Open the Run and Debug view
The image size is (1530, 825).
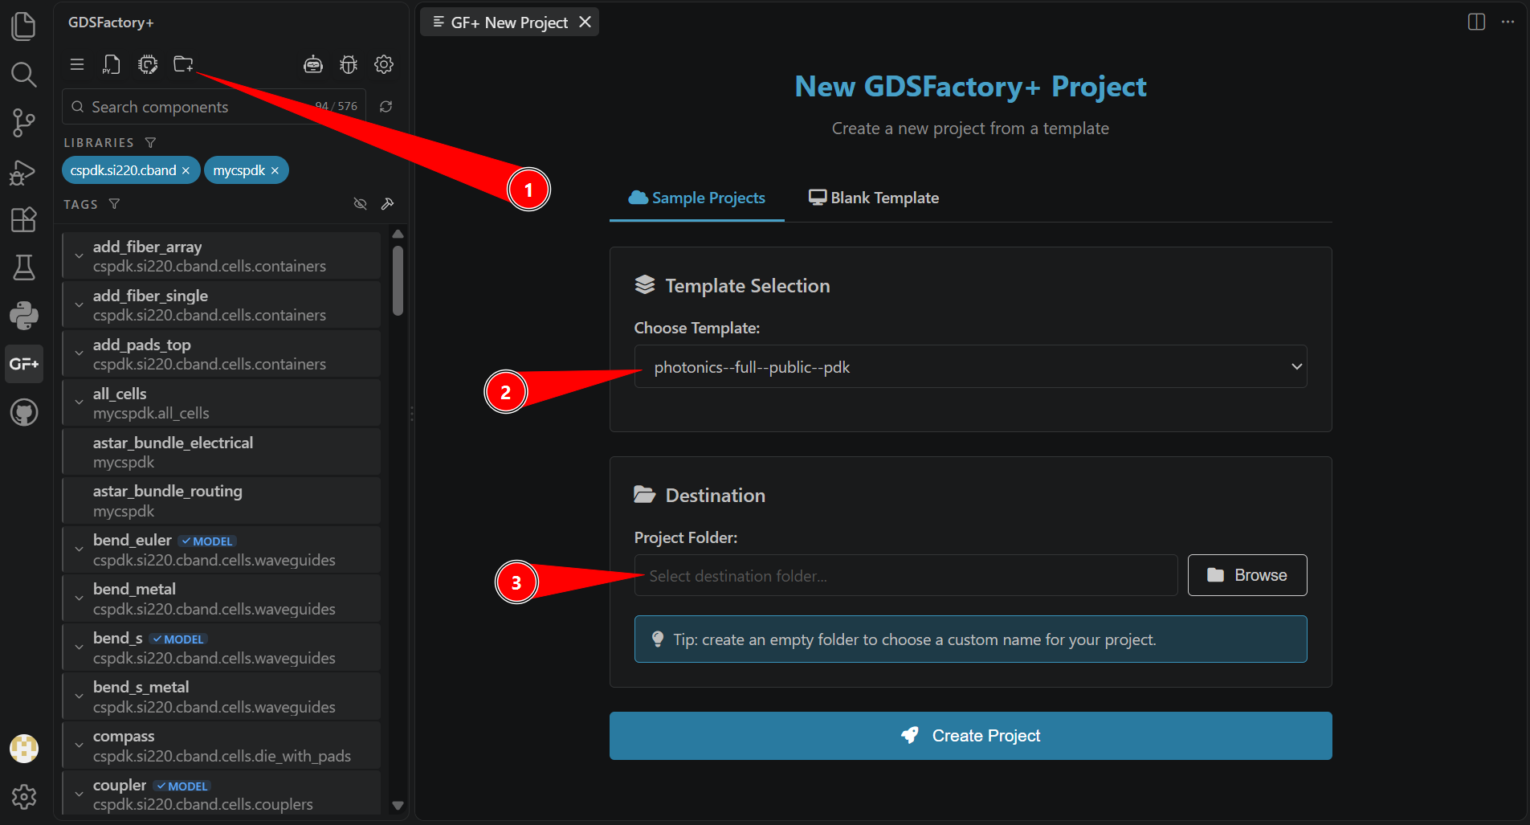[x=24, y=171]
